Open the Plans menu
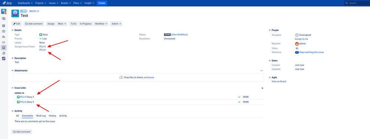 coord(78,3)
